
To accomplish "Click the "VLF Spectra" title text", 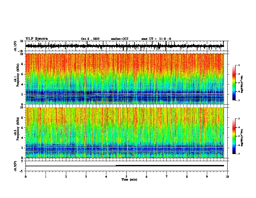I will click(x=37, y=39).
